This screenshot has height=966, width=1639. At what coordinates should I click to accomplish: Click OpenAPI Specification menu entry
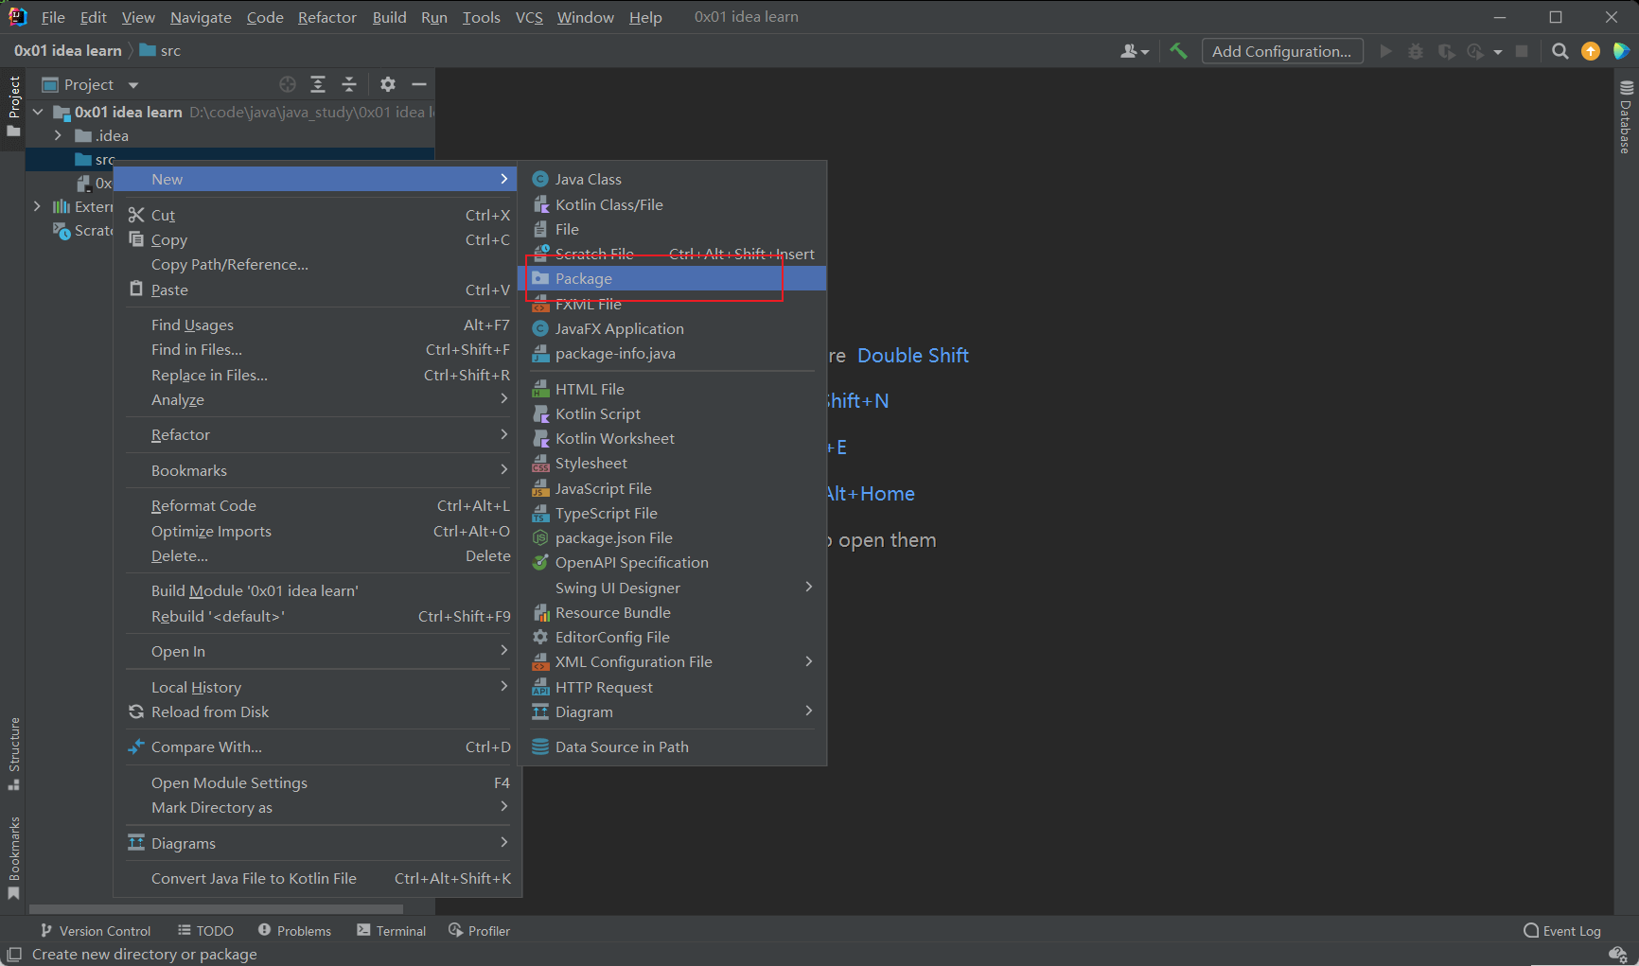[672, 562]
